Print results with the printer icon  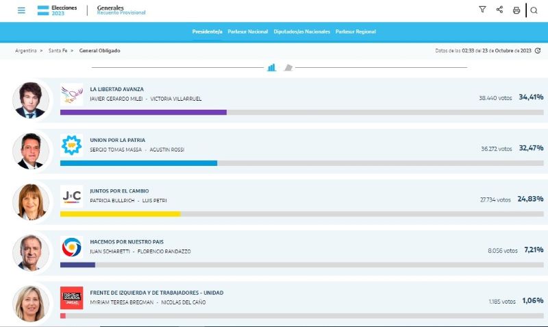(516, 10)
